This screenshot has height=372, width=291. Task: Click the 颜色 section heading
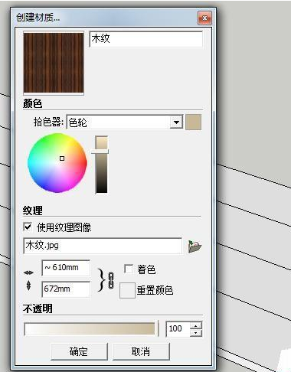click(x=32, y=104)
